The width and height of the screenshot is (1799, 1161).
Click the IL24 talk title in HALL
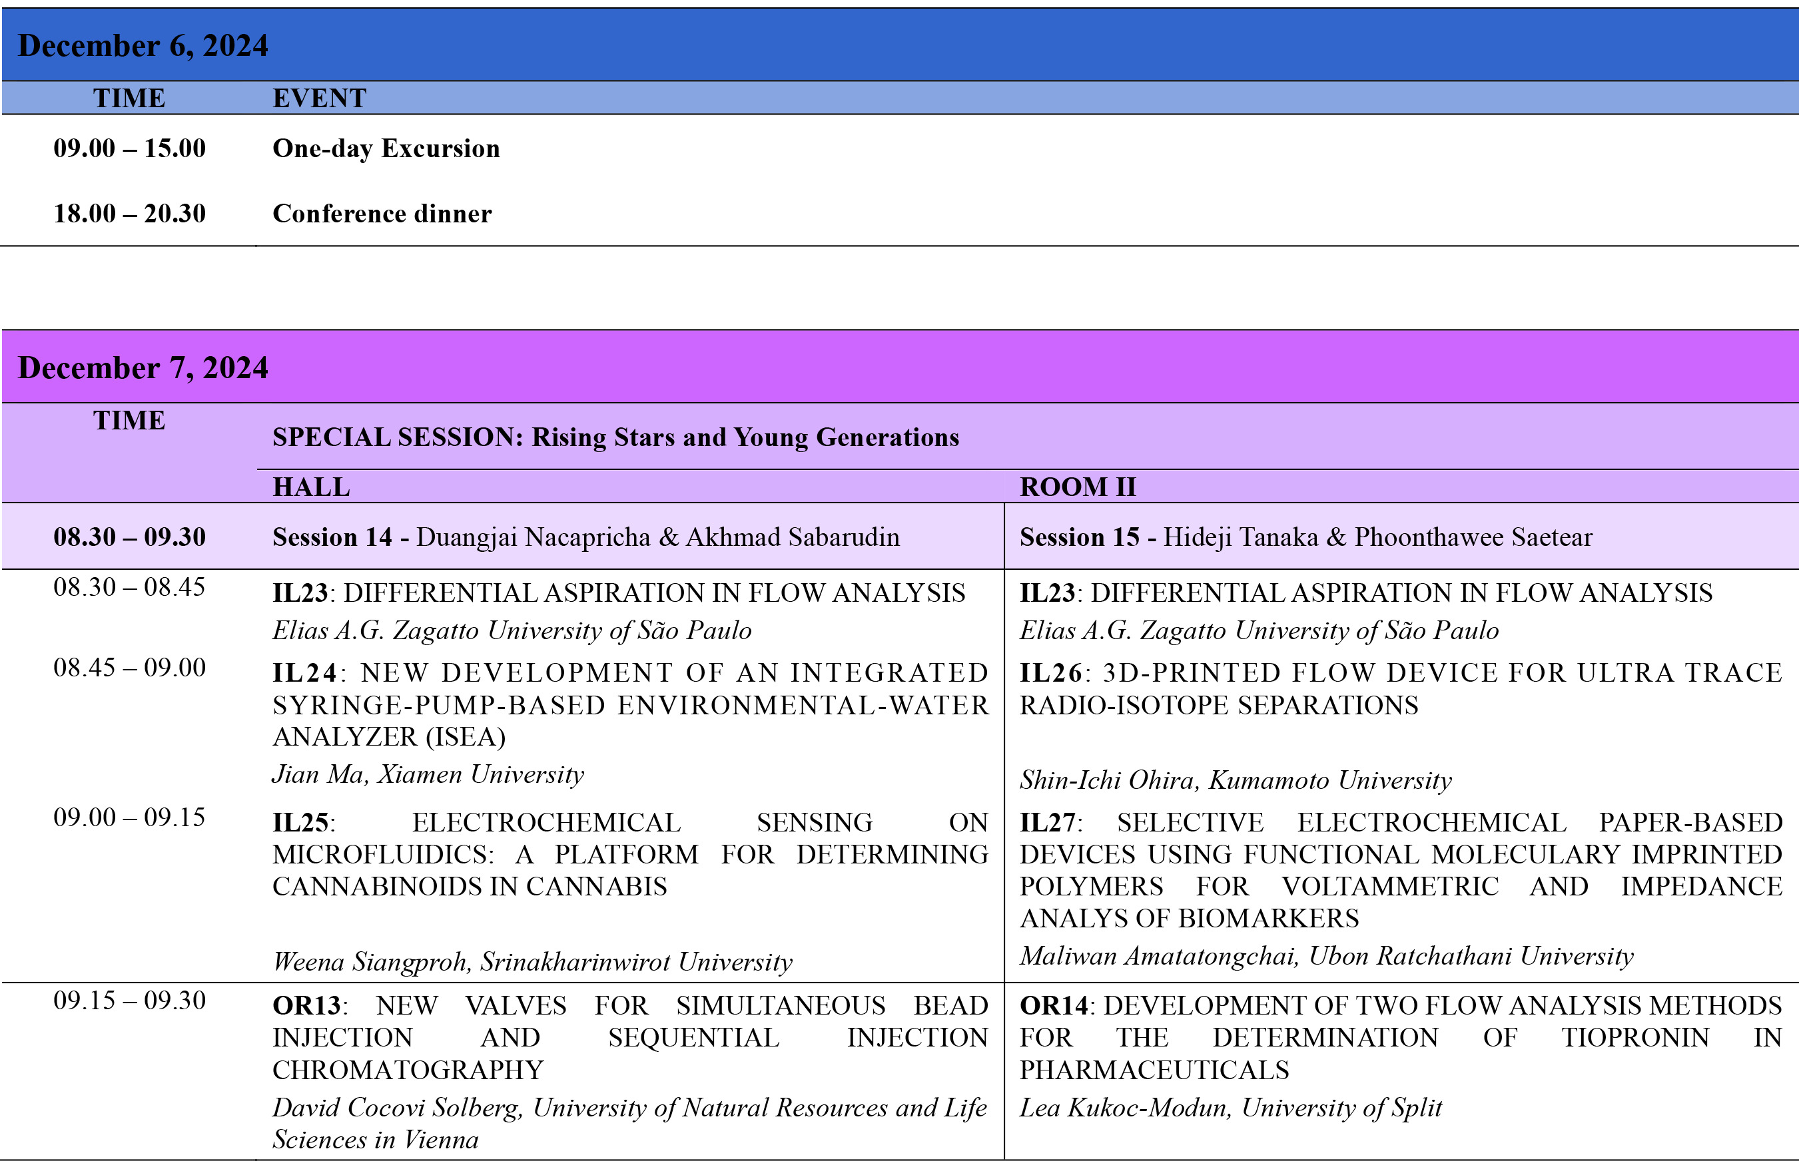[x=630, y=704]
